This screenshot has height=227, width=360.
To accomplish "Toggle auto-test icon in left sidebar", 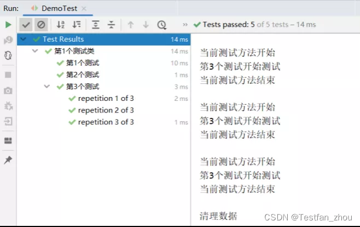I will (8, 55).
